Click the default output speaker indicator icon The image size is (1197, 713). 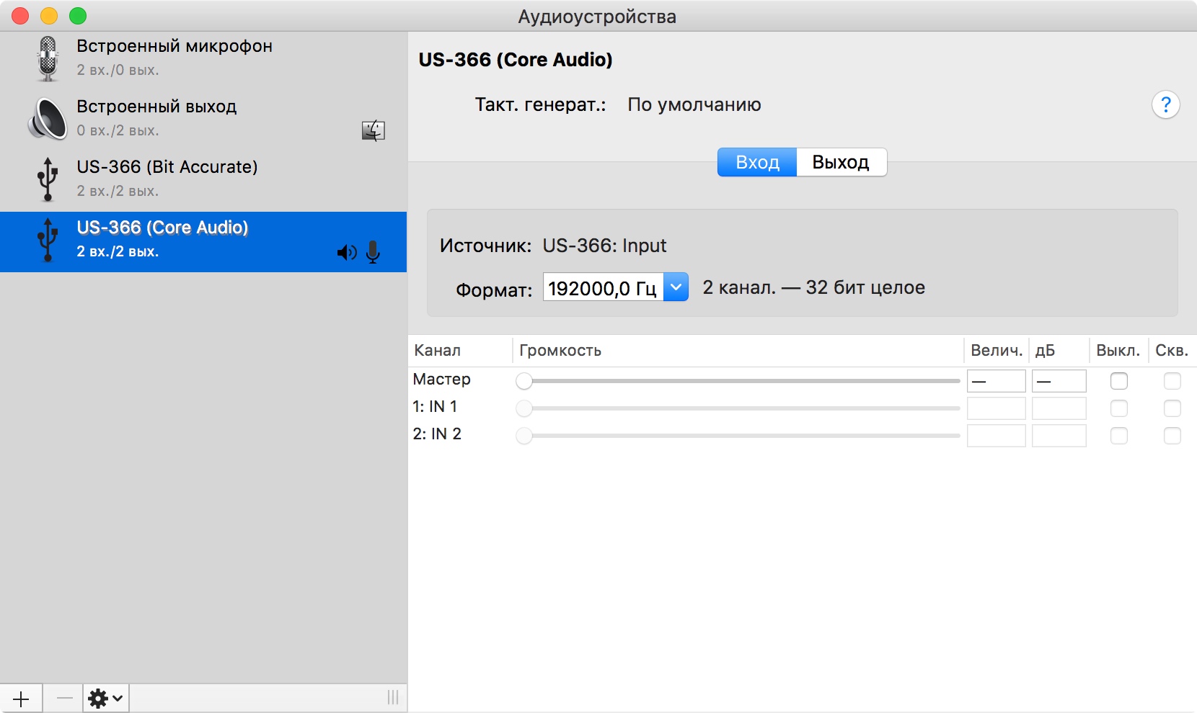pos(346,253)
